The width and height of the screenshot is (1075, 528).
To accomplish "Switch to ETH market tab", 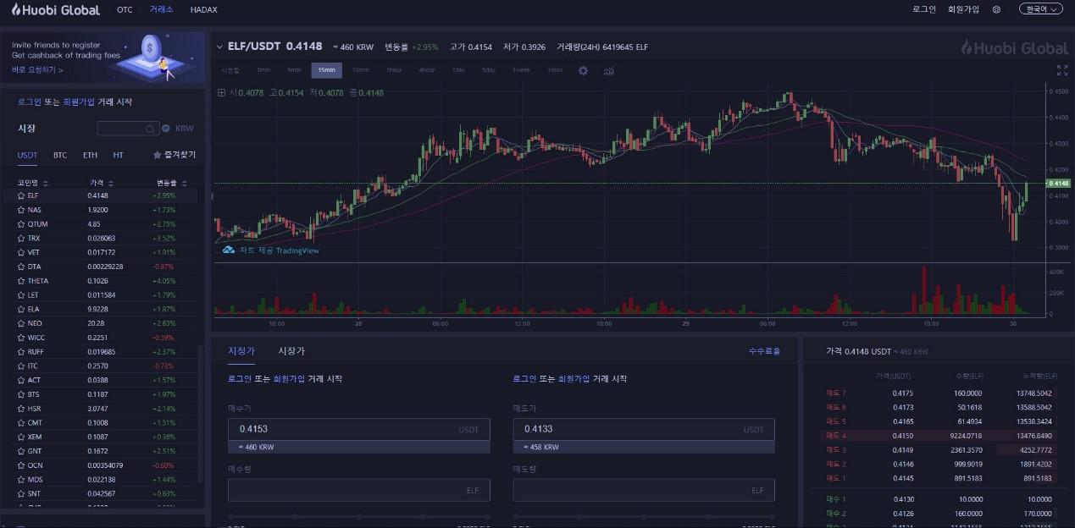I will (90, 156).
